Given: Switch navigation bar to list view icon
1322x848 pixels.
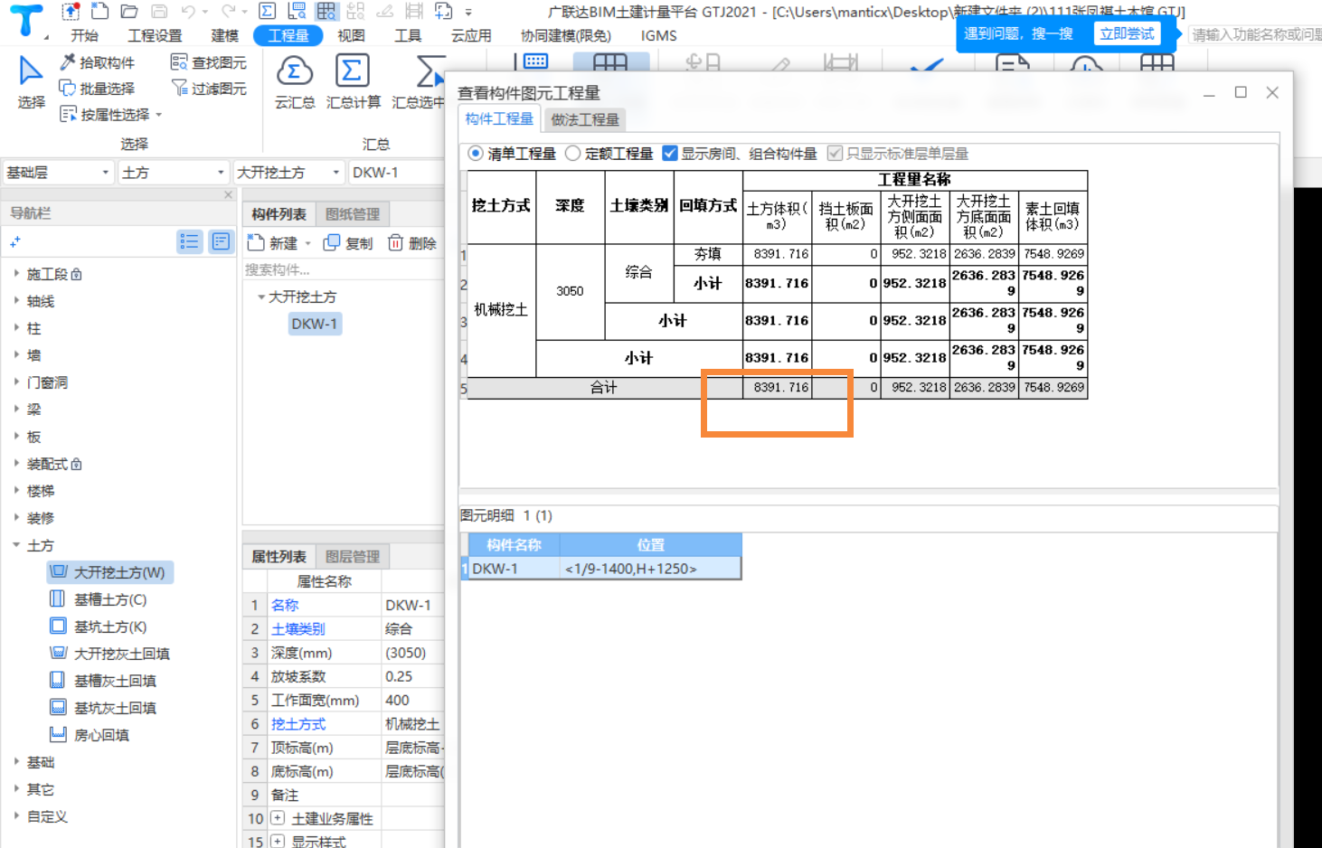Looking at the screenshot, I should click(x=189, y=241).
